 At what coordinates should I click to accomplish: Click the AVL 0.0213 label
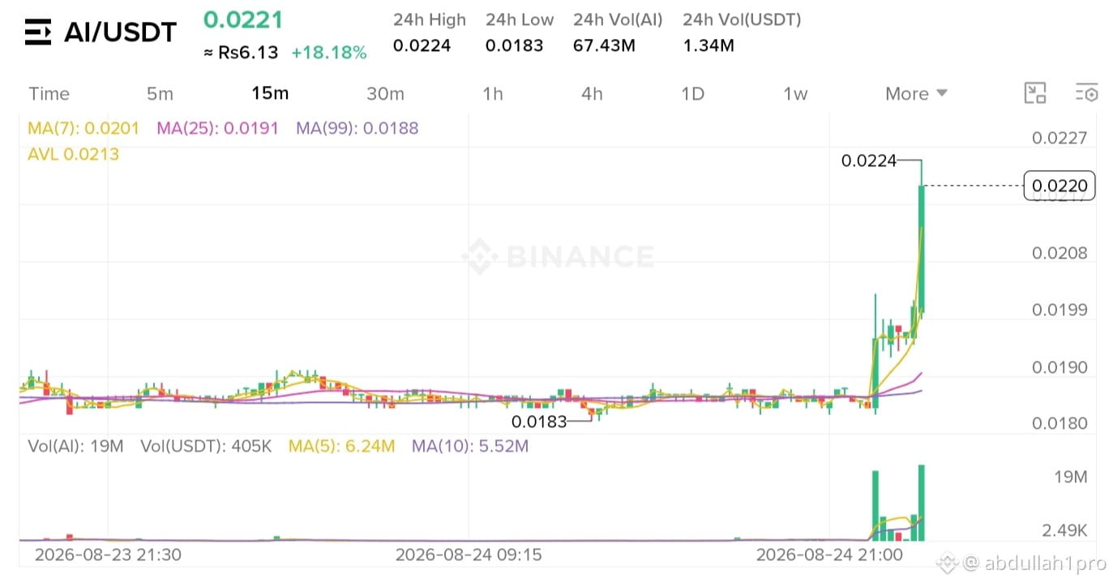(x=73, y=154)
